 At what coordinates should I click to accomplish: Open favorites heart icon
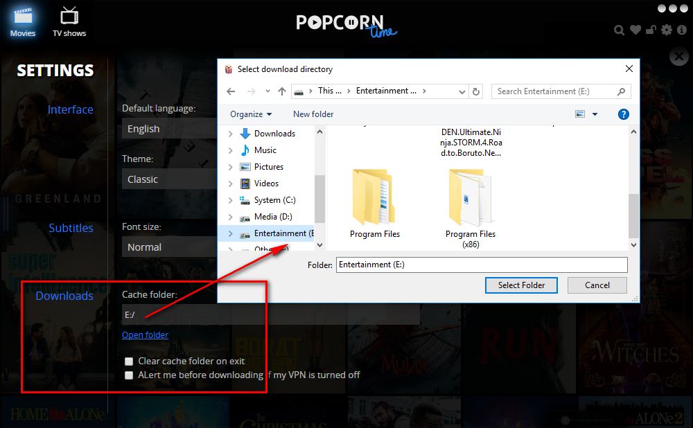point(635,30)
